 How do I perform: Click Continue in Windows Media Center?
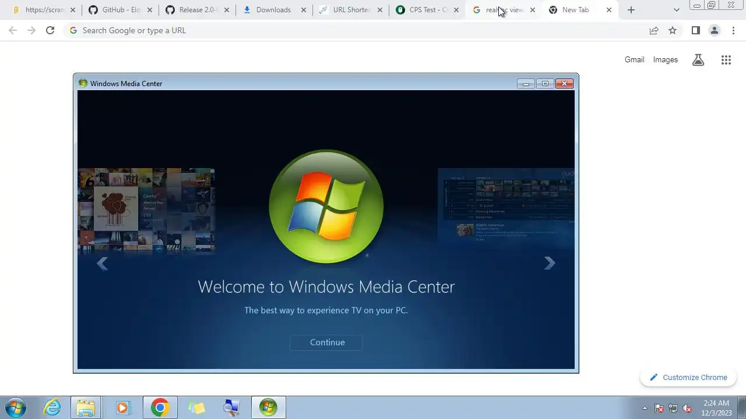tap(326, 342)
